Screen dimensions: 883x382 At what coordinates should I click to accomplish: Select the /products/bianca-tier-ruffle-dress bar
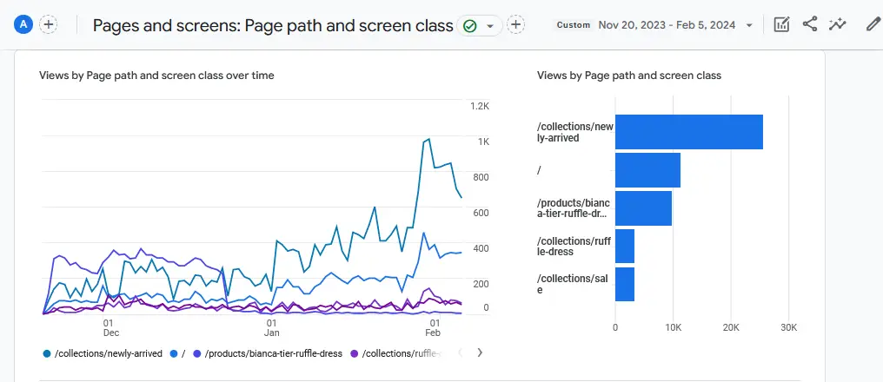click(643, 208)
